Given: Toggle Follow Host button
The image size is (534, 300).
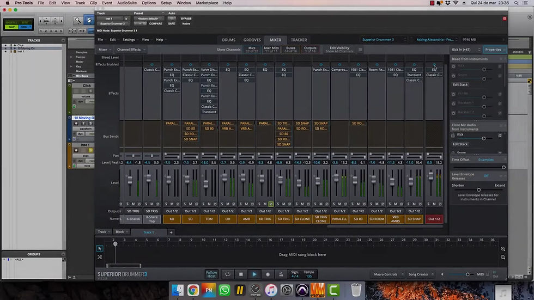Looking at the screenshot, I should tap(211, 274).
